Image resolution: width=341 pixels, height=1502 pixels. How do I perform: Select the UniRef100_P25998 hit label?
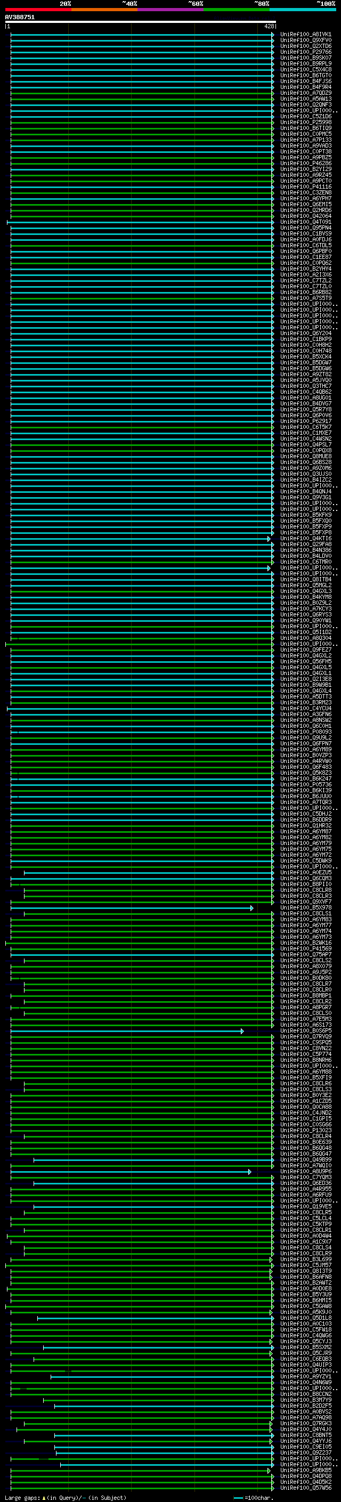pyautogui.click(x=305, y=123)
